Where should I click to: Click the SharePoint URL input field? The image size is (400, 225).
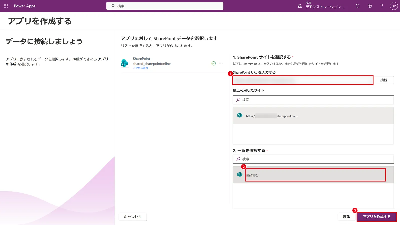pyautogui.click(x=303, y=80)
